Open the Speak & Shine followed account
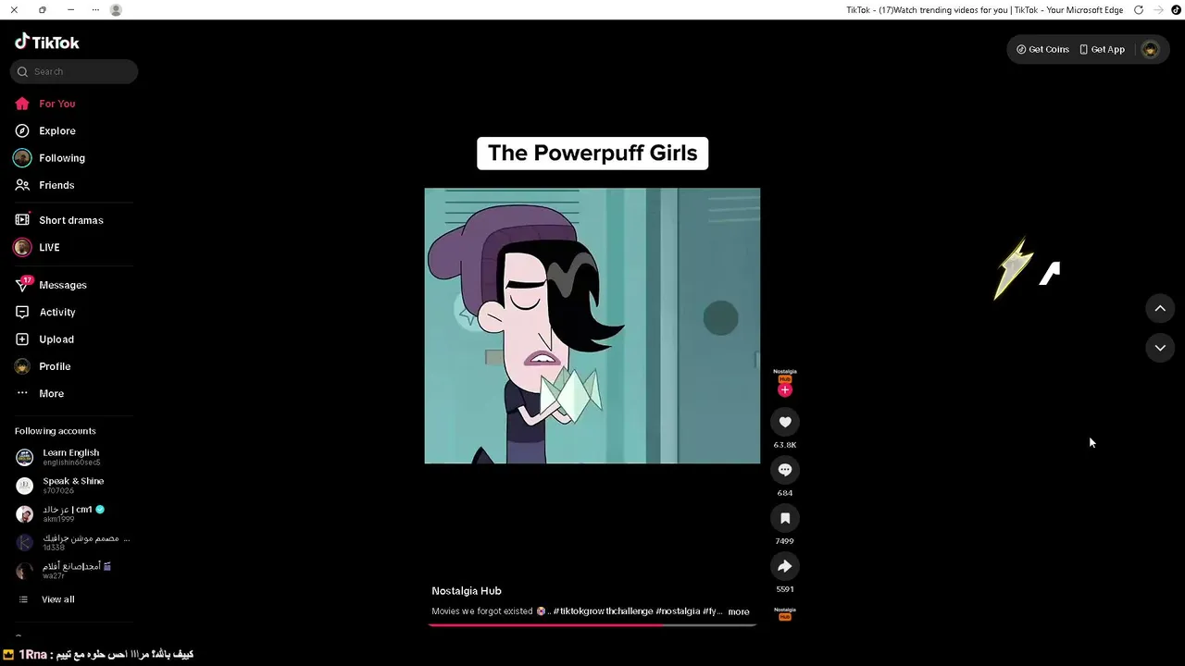Image resolution: width=1185 pixels, height=666 pixels. (x=61, y=486)
